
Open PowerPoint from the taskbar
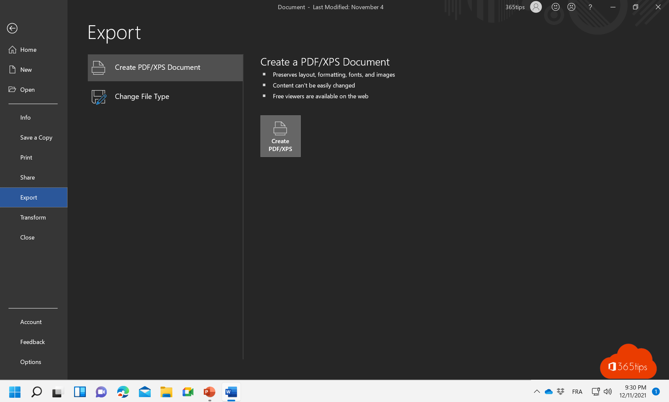tap(209, 392)
